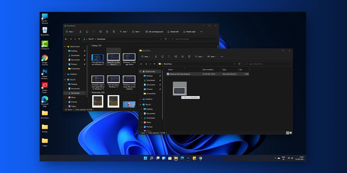Open View dropdown in Word Docs window
Screen dimensions: 347x173
(x=212, y=57)
